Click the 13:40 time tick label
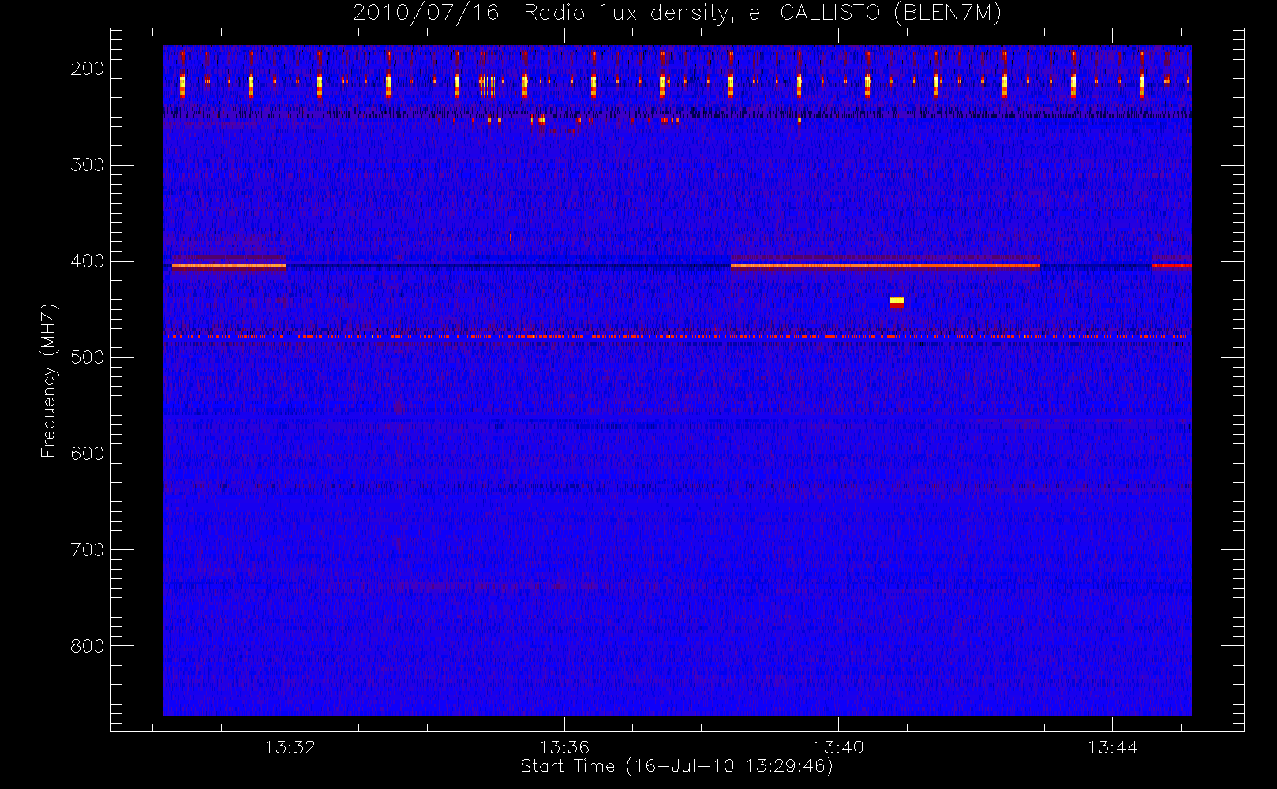The height and width of the screenshot is (789, 1277). (838, 747)
